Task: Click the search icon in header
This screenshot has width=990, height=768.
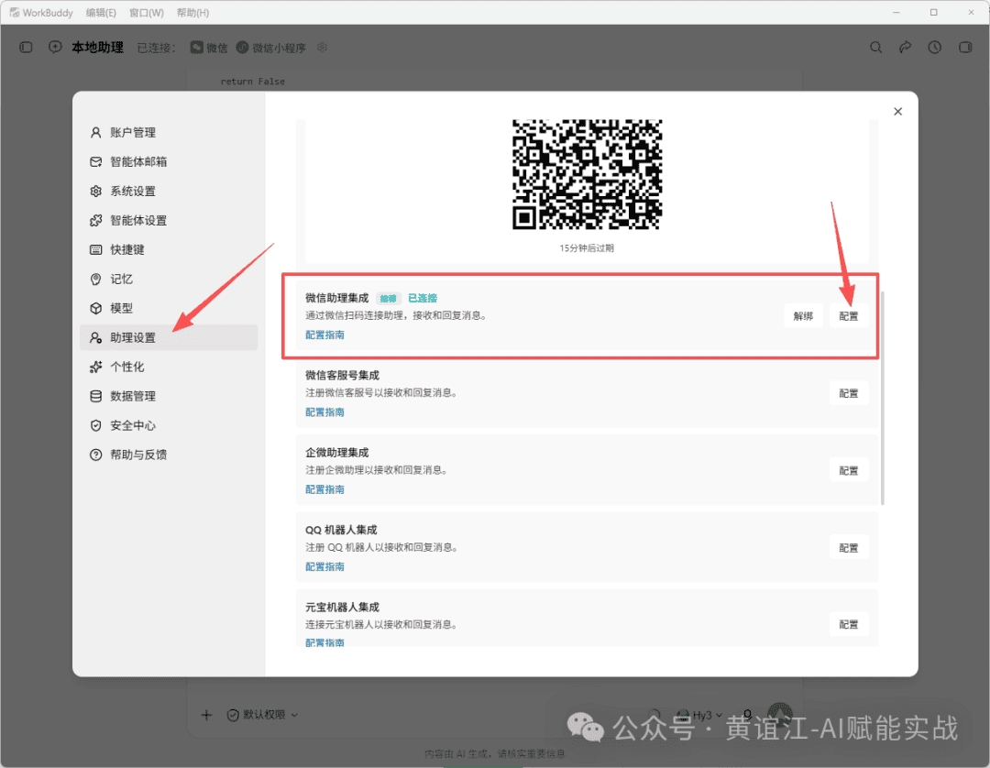Action: coord(875,48)
